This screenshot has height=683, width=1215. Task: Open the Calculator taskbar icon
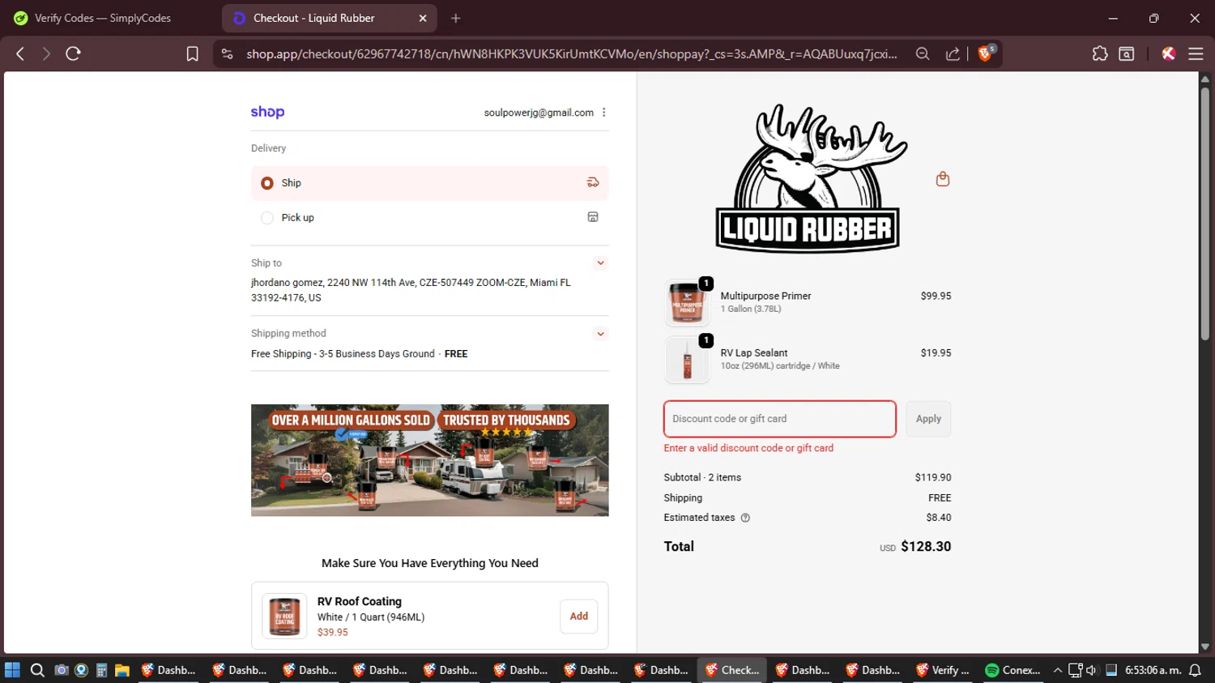coord(101,670)
